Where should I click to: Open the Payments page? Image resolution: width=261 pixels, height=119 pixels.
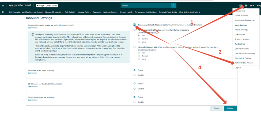point(97,12)
